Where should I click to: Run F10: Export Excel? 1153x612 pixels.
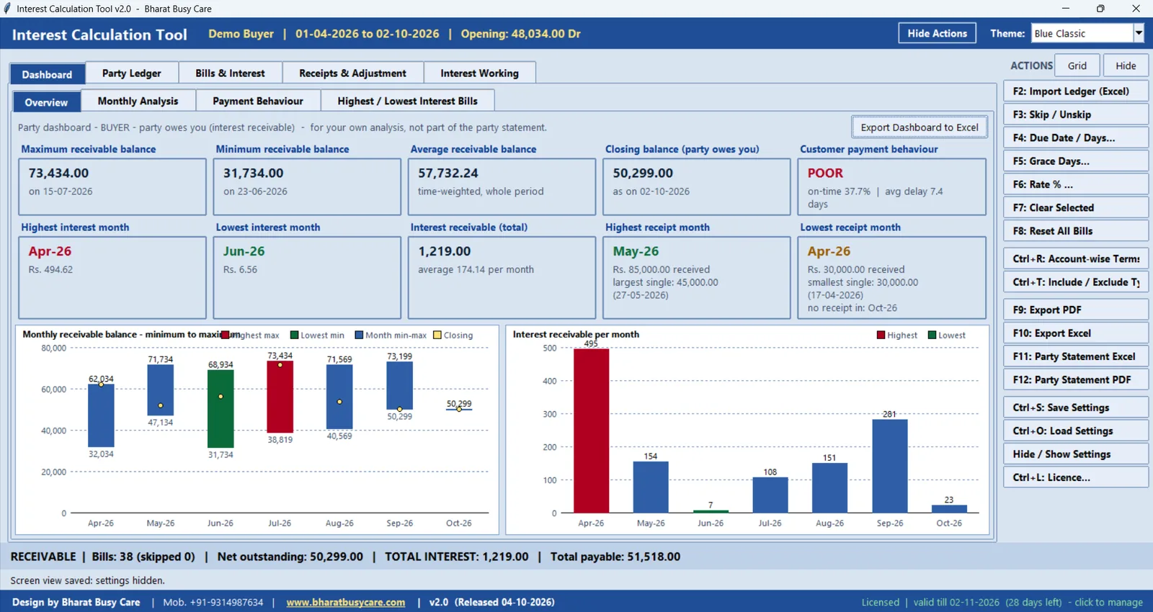(x=1076, y=333)
